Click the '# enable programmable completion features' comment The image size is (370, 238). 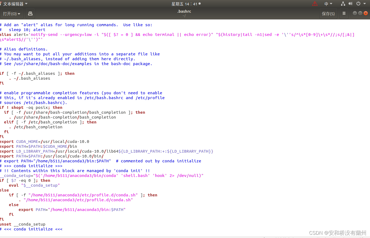(x=81, y=93)
